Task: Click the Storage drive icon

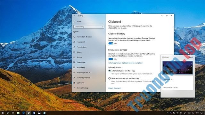Action: click(x=74, y=57)
